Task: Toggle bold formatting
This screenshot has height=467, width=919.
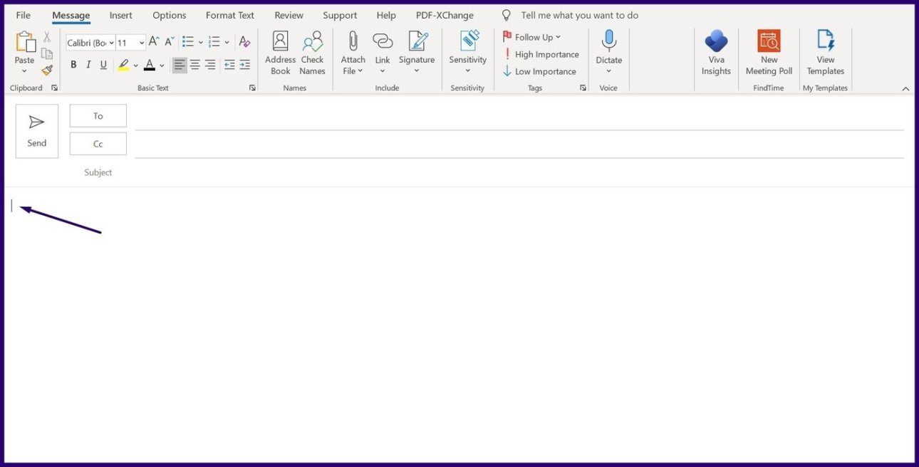Action: coord(73,65)
